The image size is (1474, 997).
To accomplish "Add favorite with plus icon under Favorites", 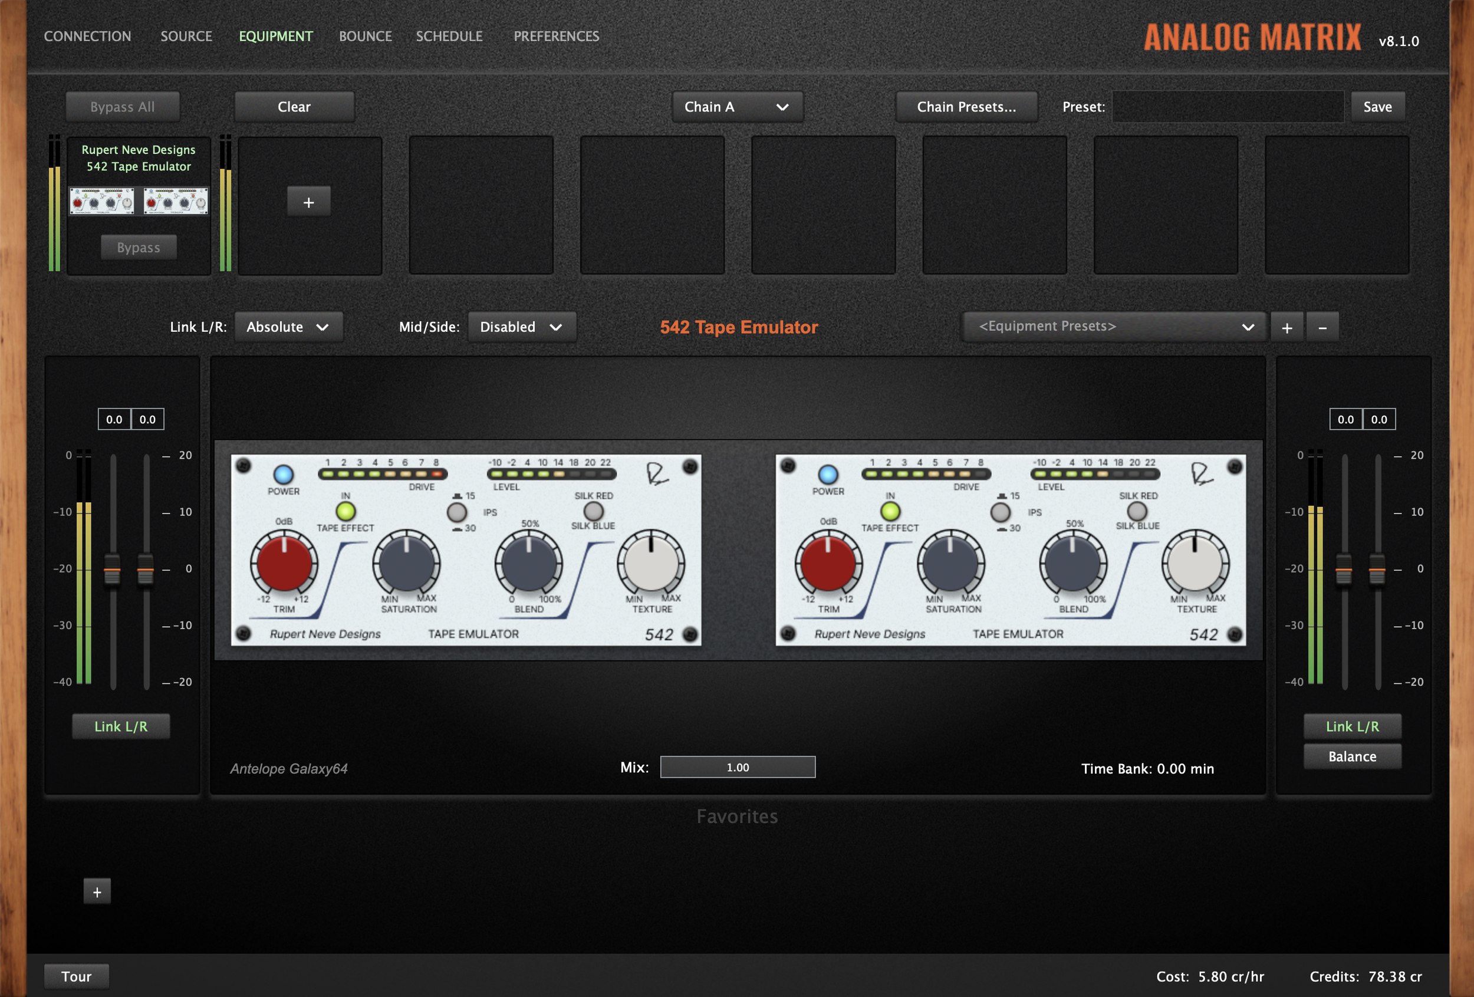I will [x=97, y=891].
